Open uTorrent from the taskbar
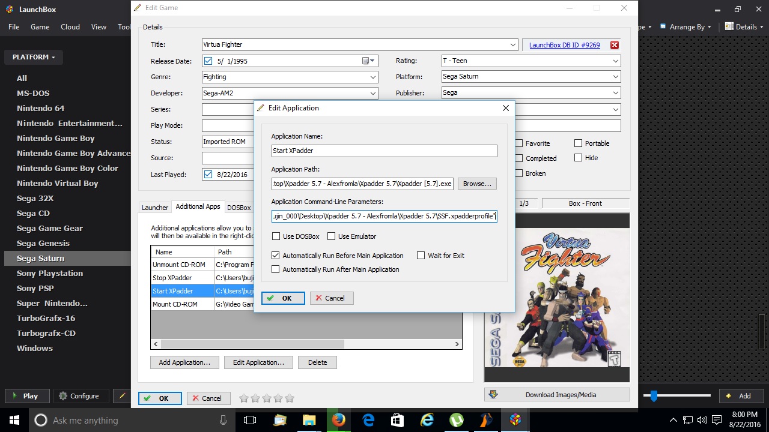 pyautogui.click(x=456, y=420)
